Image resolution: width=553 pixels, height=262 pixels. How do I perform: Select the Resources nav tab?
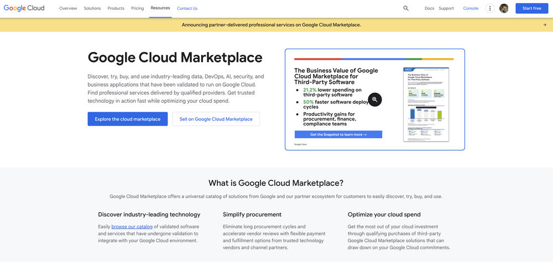coord(160,8)
